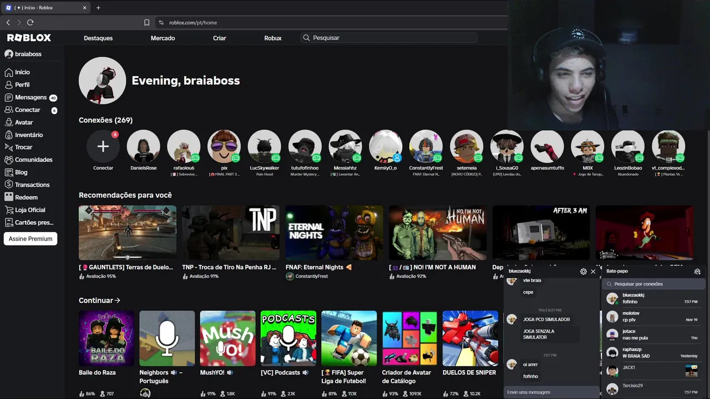Open Blog in the sidebar
This screenshot has width=710, height=399.
[x=21, y=172]
